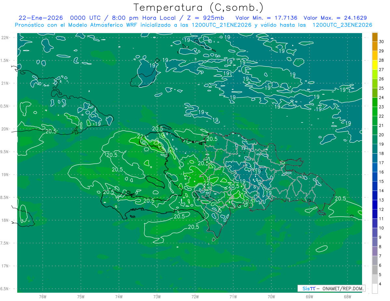The image size is (390, 301).
Task: Click the '70W' longitude axis label
Action: [271, 297]
